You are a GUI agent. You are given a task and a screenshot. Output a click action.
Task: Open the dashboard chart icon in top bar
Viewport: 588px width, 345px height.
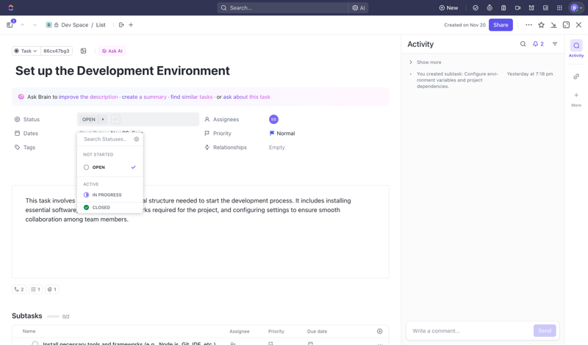(545, 8)
